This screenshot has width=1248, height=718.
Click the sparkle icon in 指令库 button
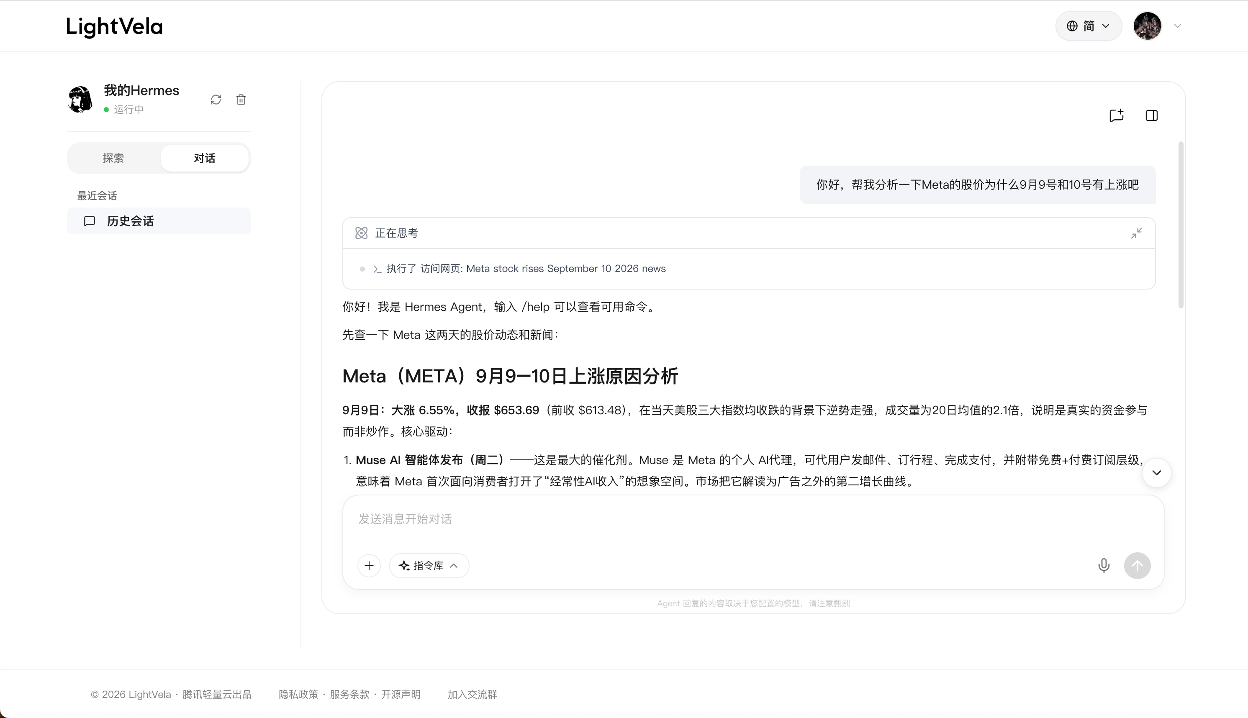[x=404, y=566]
